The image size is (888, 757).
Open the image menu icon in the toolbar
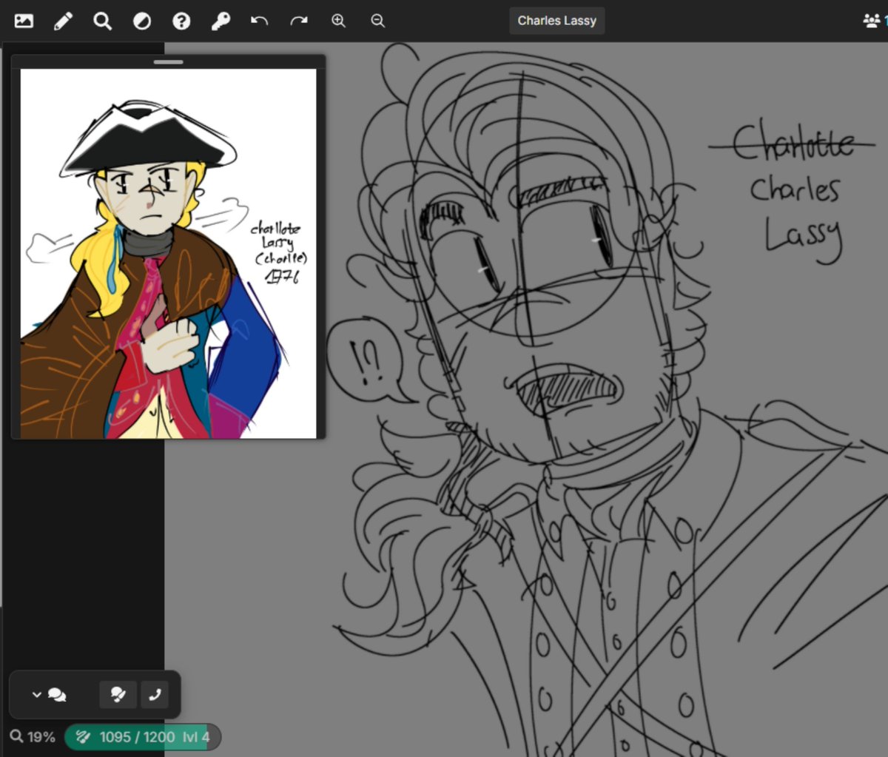24,21
